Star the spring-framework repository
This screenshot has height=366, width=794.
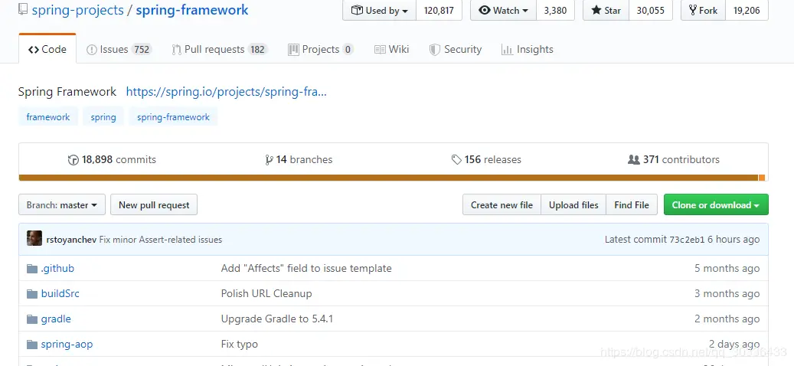tap(606, 10)
